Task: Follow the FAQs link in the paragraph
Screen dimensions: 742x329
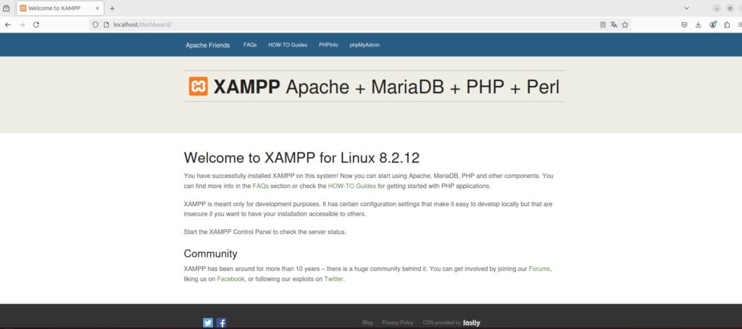Action: [261, 186]
